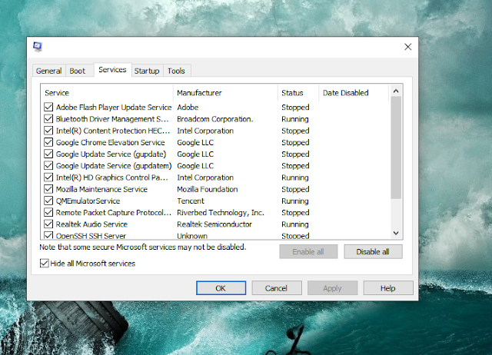This screenshot has width=492, height=355.
Task: Click the Stopped status of Adobe Flash service
Action: [295, 108]
